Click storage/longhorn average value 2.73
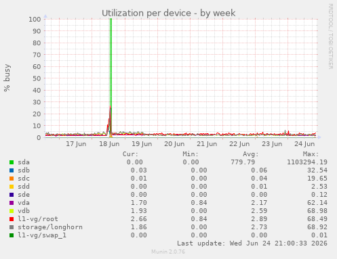Screen dimensions: 337x259 click(259, 227)
